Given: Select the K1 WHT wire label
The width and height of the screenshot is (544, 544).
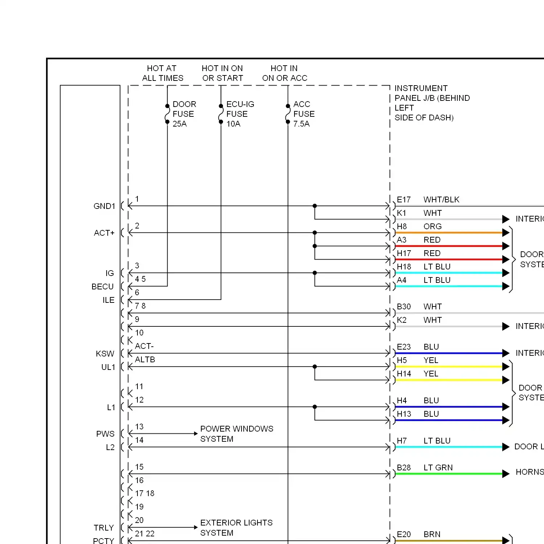Looking at the screenshot, I should point(419,213).
